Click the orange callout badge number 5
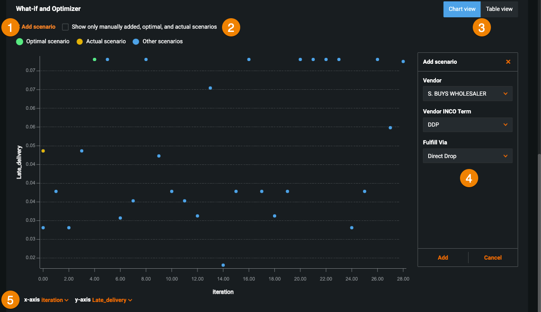This screenshot has height=312, width=541. (x=10, y=300)
